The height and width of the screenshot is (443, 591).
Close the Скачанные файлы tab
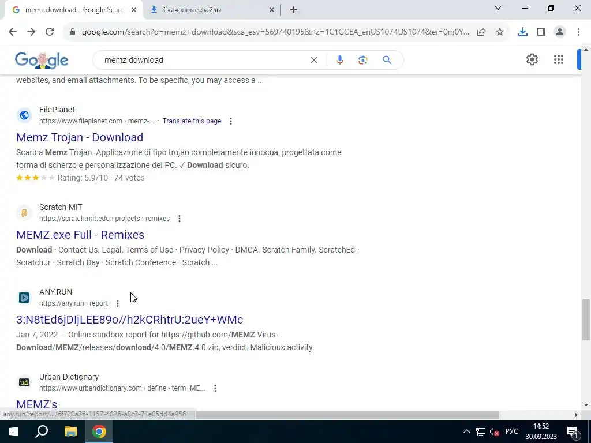coord(272,10)
